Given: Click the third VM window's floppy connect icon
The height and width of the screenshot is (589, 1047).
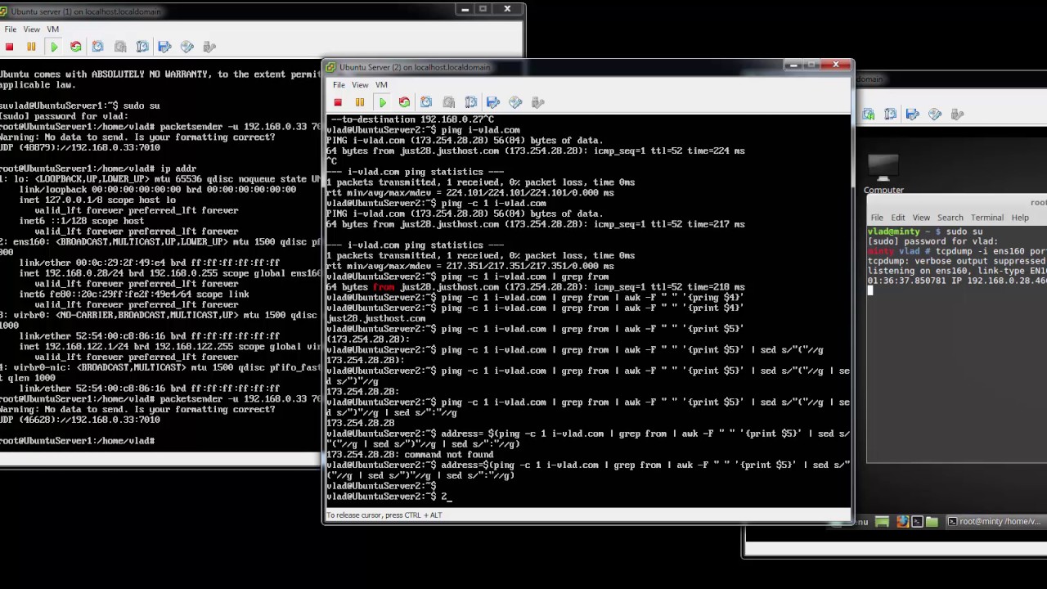Looking at the screenshot, I should coord(913,115).
